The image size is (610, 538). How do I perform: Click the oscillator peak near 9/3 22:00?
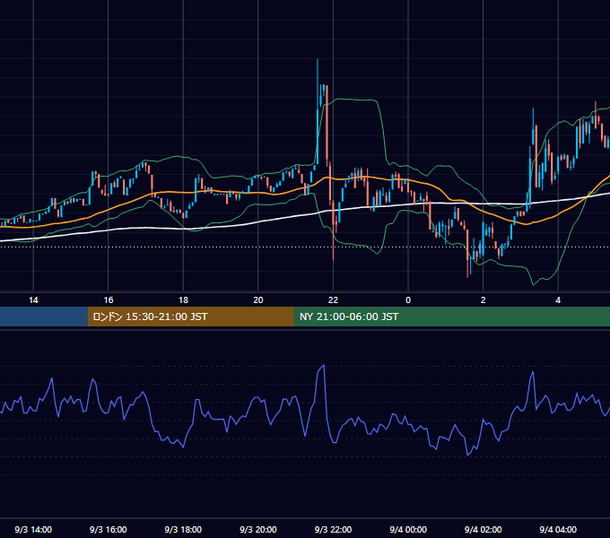[323, 366]
